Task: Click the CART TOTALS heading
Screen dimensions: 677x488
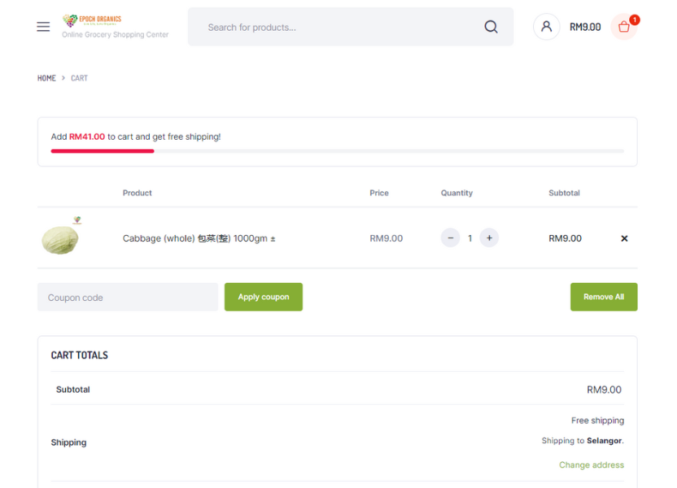Action: pos(80,355)
